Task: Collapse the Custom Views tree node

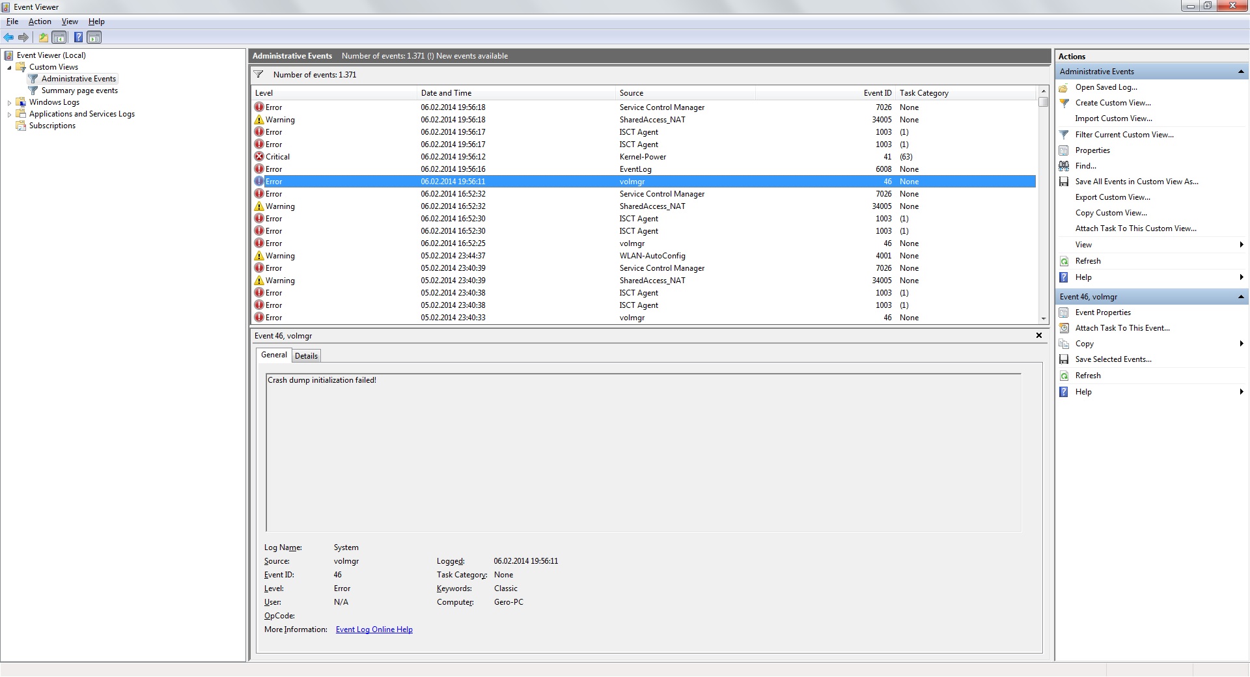Action: click(9, 67)
